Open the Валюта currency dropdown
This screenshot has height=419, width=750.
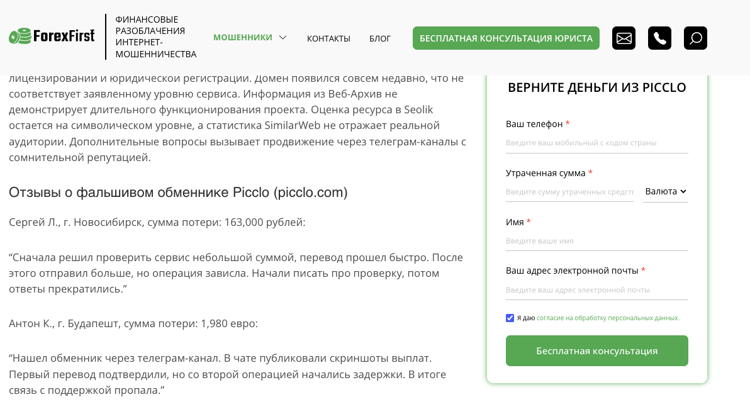[x=665, y=191]
